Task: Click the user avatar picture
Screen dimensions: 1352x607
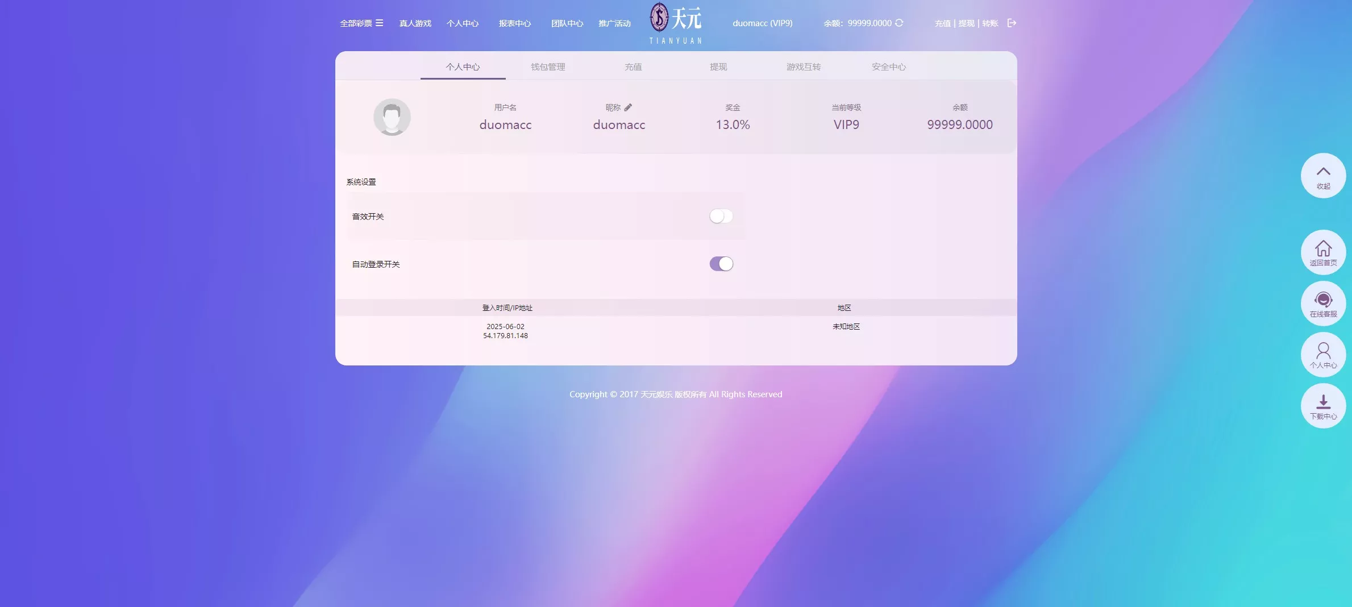Action: [392, 117]
